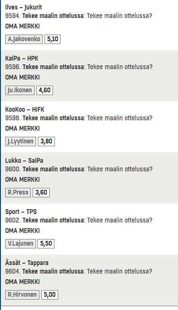Click the 5,00 odds for R.Hirvonen
The height and width of the screenshot is (310, 178).
(x=50, y=295)
